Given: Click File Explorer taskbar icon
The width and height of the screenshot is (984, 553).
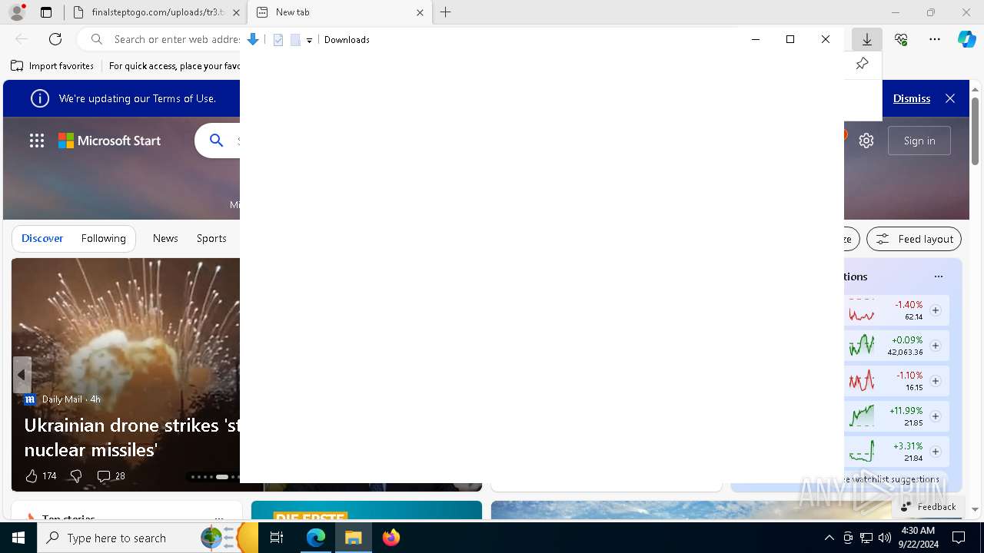Looking at the screenshot, I should 354,538.
